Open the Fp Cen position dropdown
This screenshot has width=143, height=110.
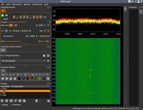coord(42,25)
